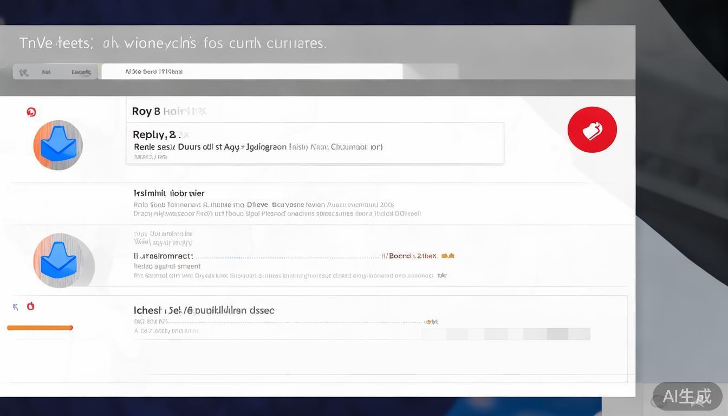
Task: Click the gray segmented bar in bottom row
Action: coord(505,334)
